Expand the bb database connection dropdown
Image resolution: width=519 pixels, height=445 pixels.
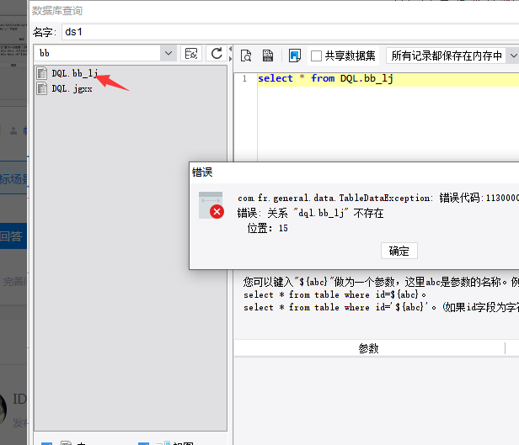coord(169,53)
